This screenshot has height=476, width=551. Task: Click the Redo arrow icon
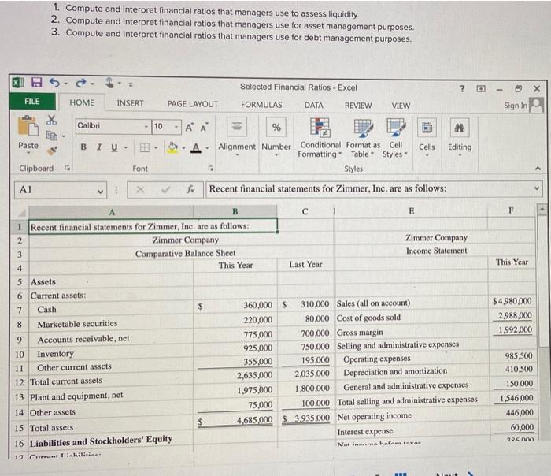pos(81,83)
